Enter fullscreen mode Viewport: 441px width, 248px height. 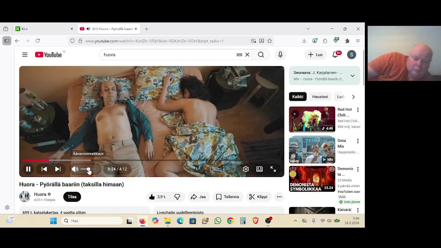point(273,169)
